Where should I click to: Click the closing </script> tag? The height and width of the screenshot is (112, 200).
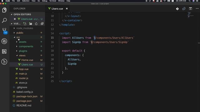pyautogui.click(x=66, y=81)
